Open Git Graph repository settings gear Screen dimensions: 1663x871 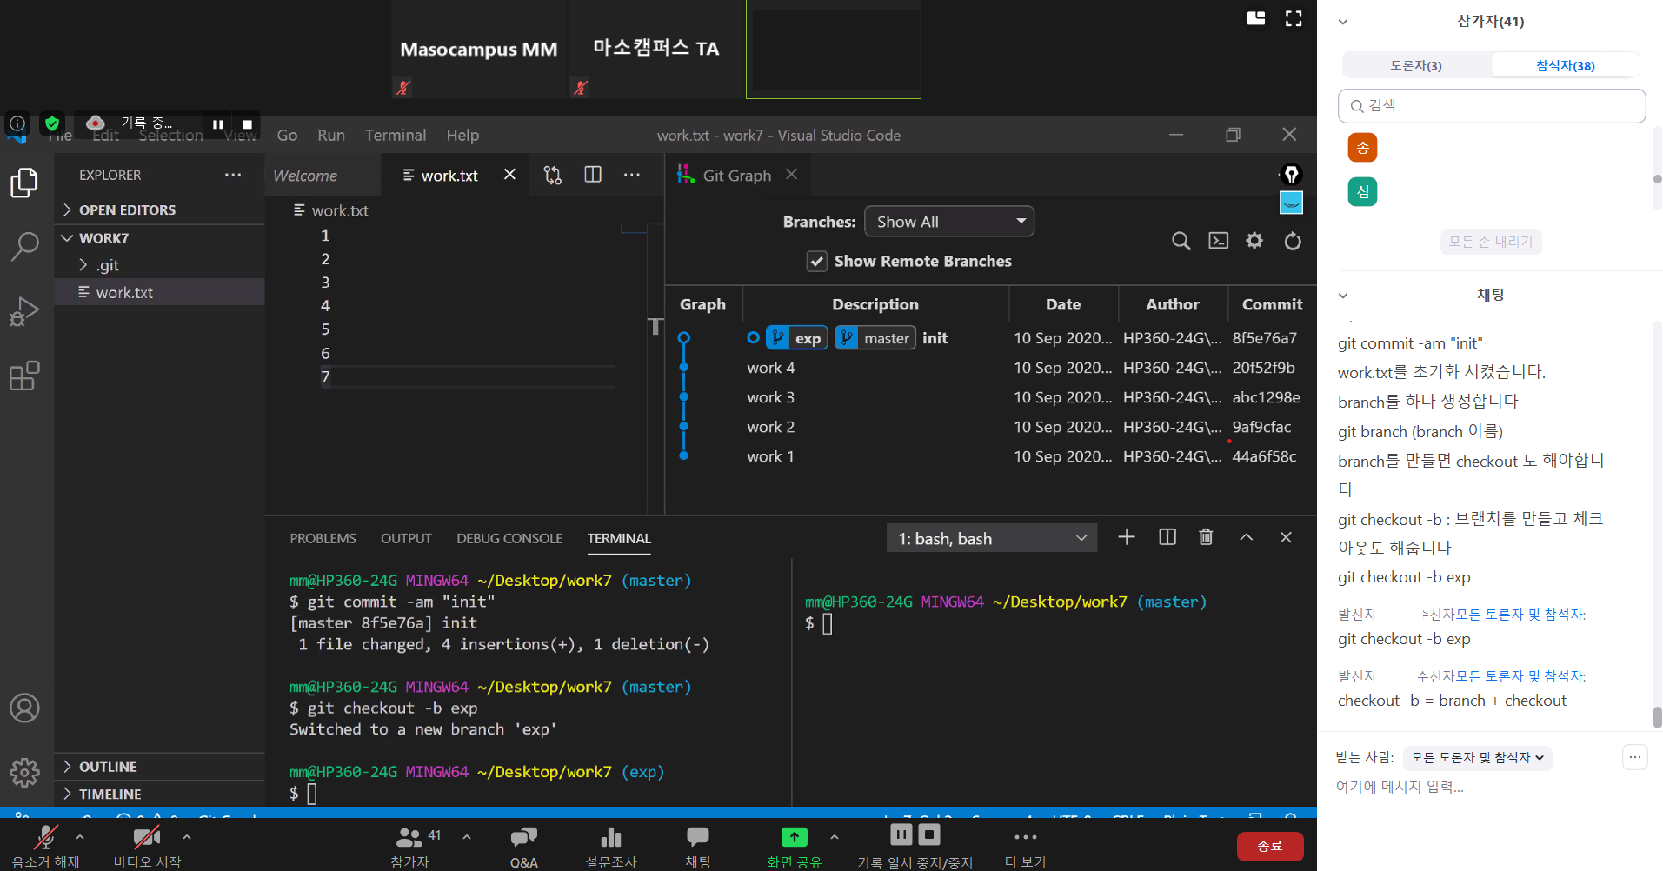click(x=1254, y=241)
